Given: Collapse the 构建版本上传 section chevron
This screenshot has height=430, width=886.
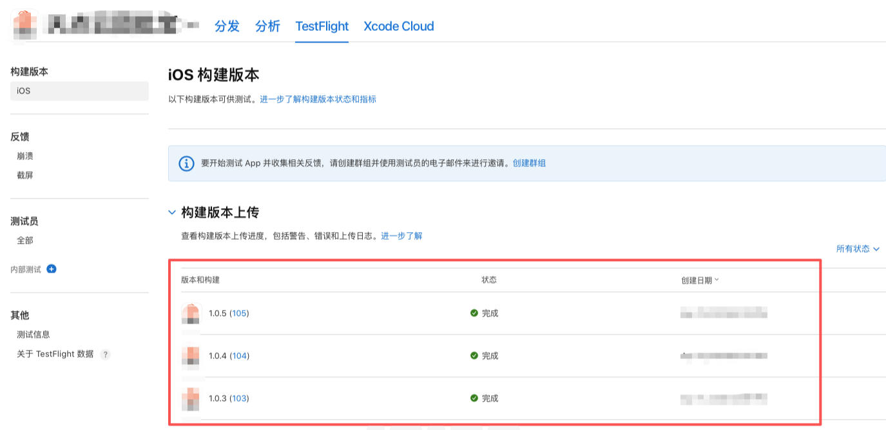Looking at the screenshot, I should pyautogui.click(x=172, y=212).
